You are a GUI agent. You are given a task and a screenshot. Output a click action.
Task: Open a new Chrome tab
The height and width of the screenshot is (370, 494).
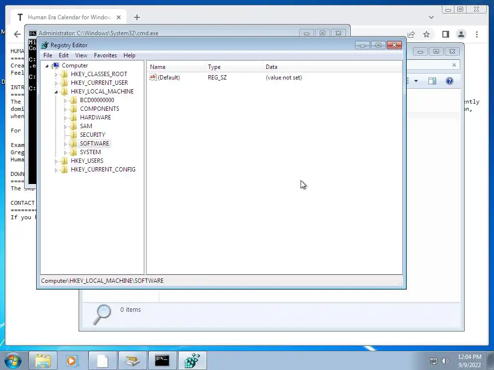point(137,17)
